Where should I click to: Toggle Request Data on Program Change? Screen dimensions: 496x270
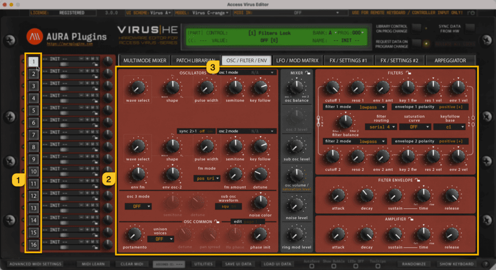pyautogui.click(x=416, y=44)
